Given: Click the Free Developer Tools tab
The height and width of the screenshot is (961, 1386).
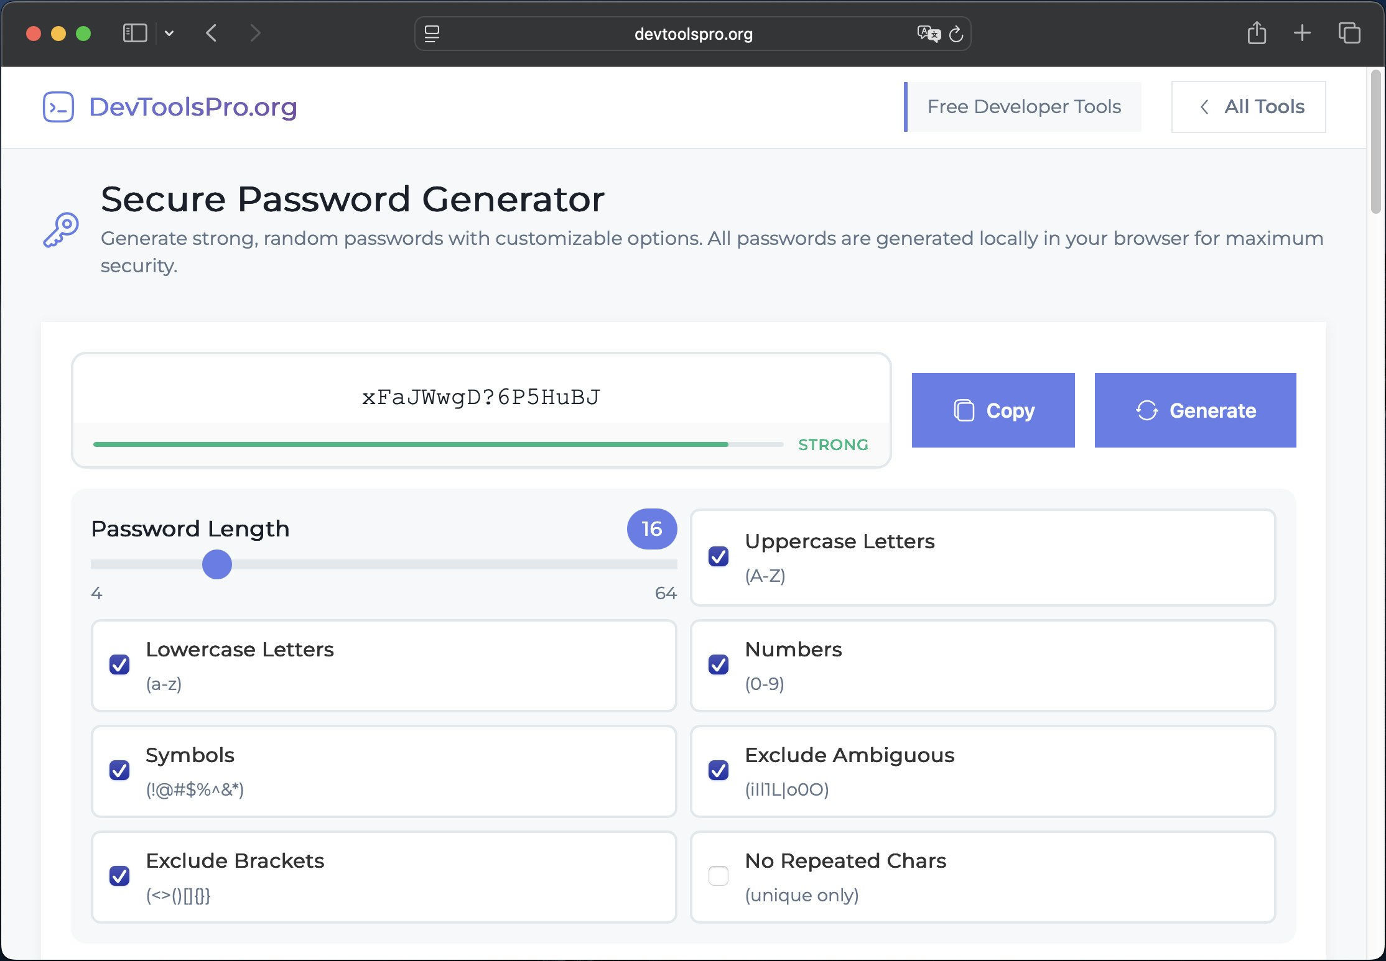Looking at the screenshot, I should click(x=1023, y=107).
